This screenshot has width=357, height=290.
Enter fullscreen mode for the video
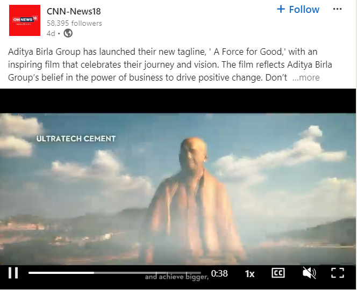pyautogui.click(x=338, y=273)
